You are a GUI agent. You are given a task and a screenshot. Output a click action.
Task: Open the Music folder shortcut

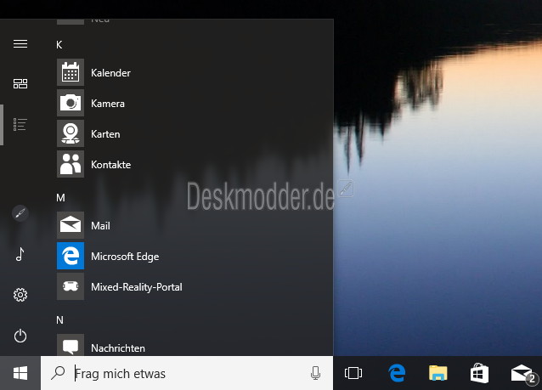(20, 254)
